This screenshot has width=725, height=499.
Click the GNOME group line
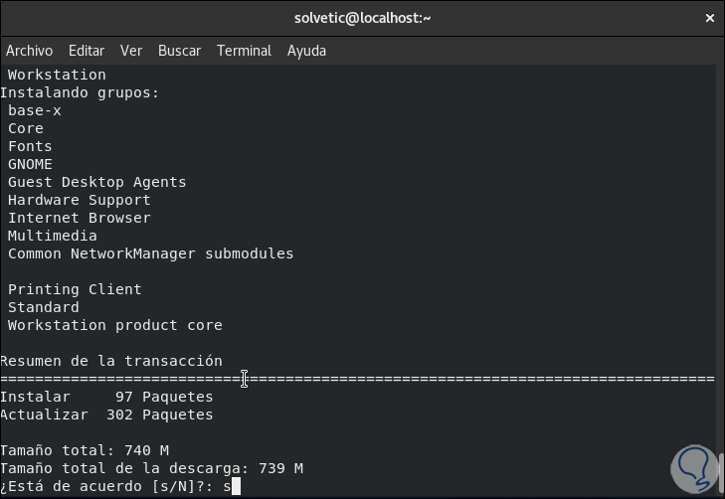[30, 164]
